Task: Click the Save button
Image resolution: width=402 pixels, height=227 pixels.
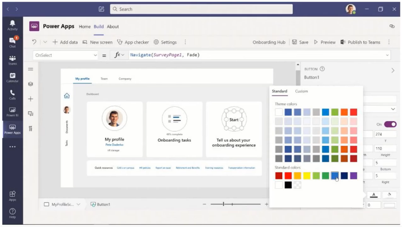Action: [300, 42]
